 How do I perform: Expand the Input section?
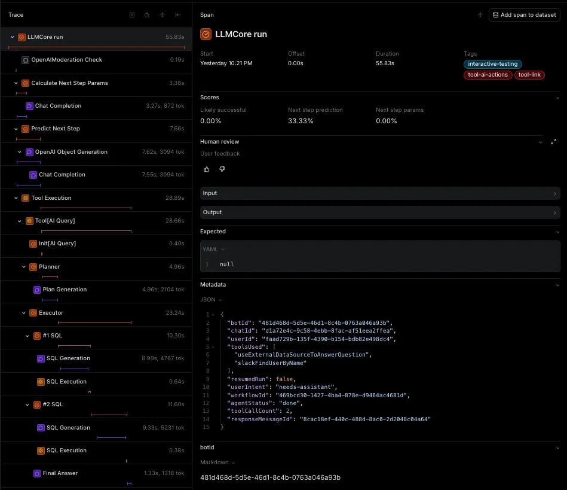click(x=379, y=193)
